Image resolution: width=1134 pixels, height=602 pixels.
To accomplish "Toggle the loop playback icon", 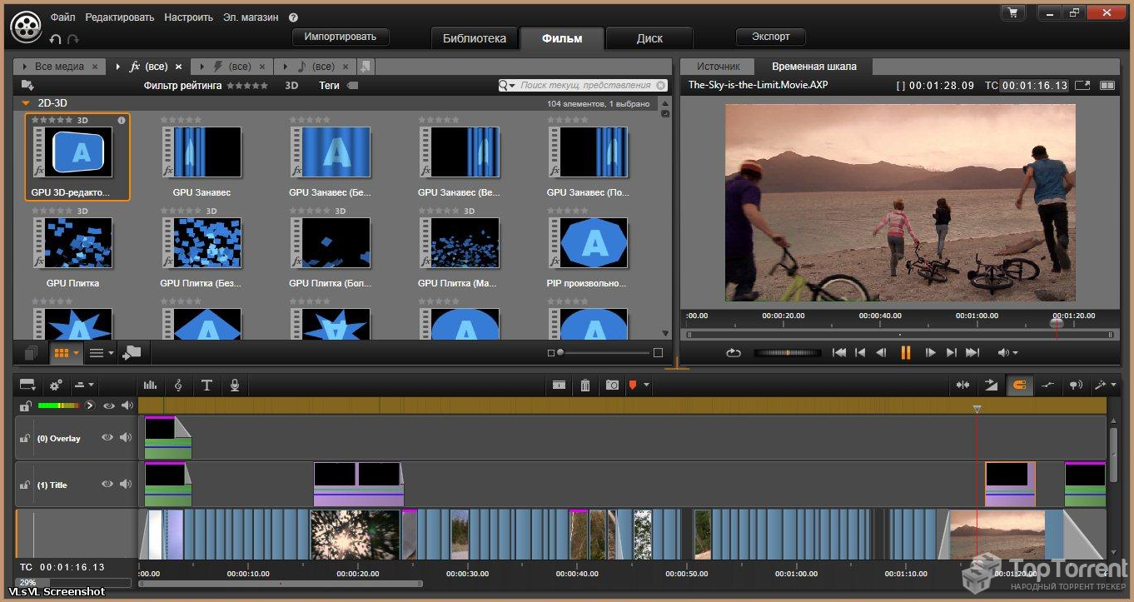I will pos(734,353).
